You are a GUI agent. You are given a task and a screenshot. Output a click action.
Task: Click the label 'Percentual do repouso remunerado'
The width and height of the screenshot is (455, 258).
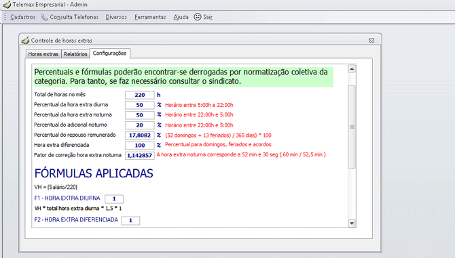75,135
